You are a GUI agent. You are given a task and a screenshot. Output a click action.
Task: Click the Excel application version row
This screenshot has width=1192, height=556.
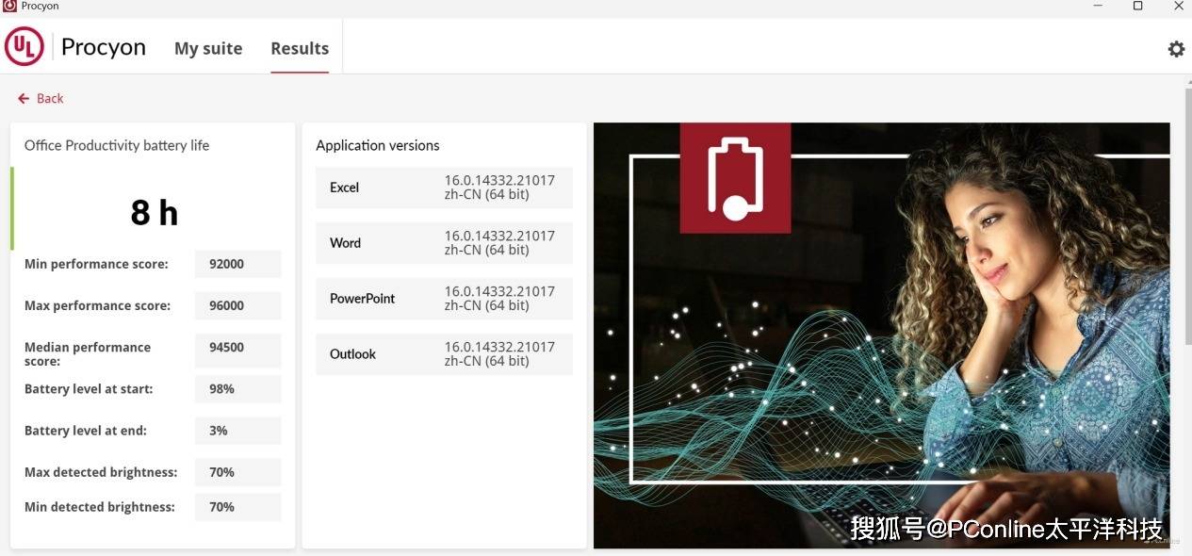click(444, 188)
